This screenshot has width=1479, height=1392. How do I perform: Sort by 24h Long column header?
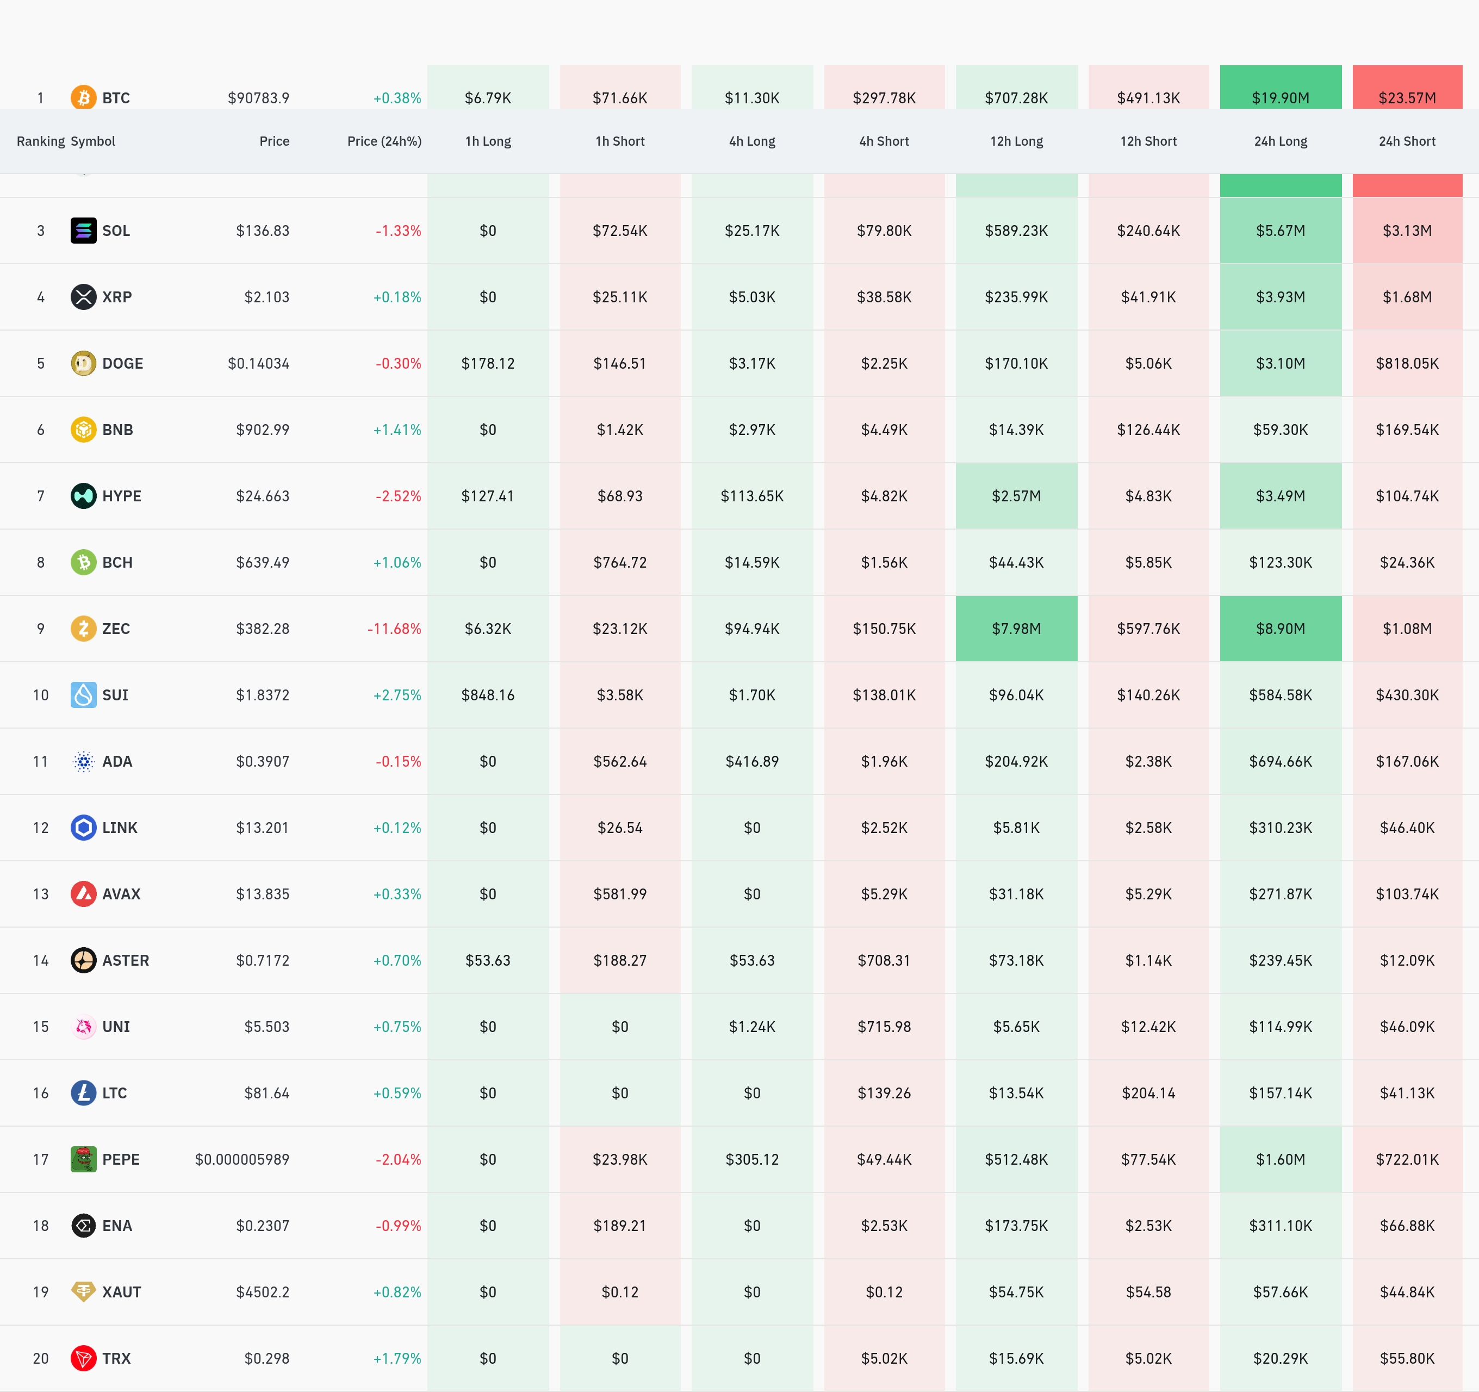tap(1279, 141)
